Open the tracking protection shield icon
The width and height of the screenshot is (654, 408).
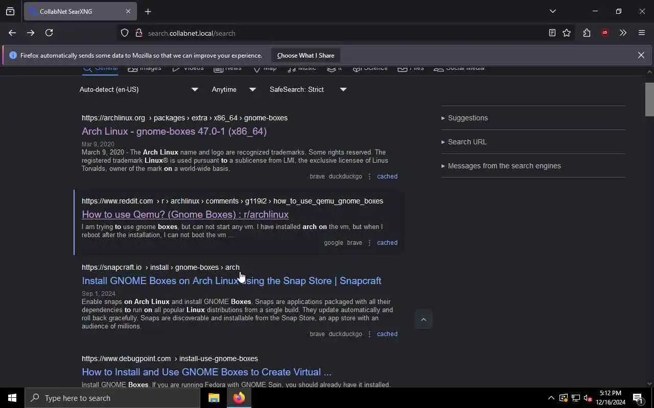(x=125, y=33)
